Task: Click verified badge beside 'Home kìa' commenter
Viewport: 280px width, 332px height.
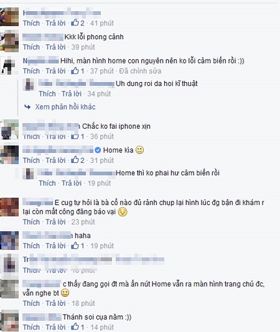Action: point(98,150)
